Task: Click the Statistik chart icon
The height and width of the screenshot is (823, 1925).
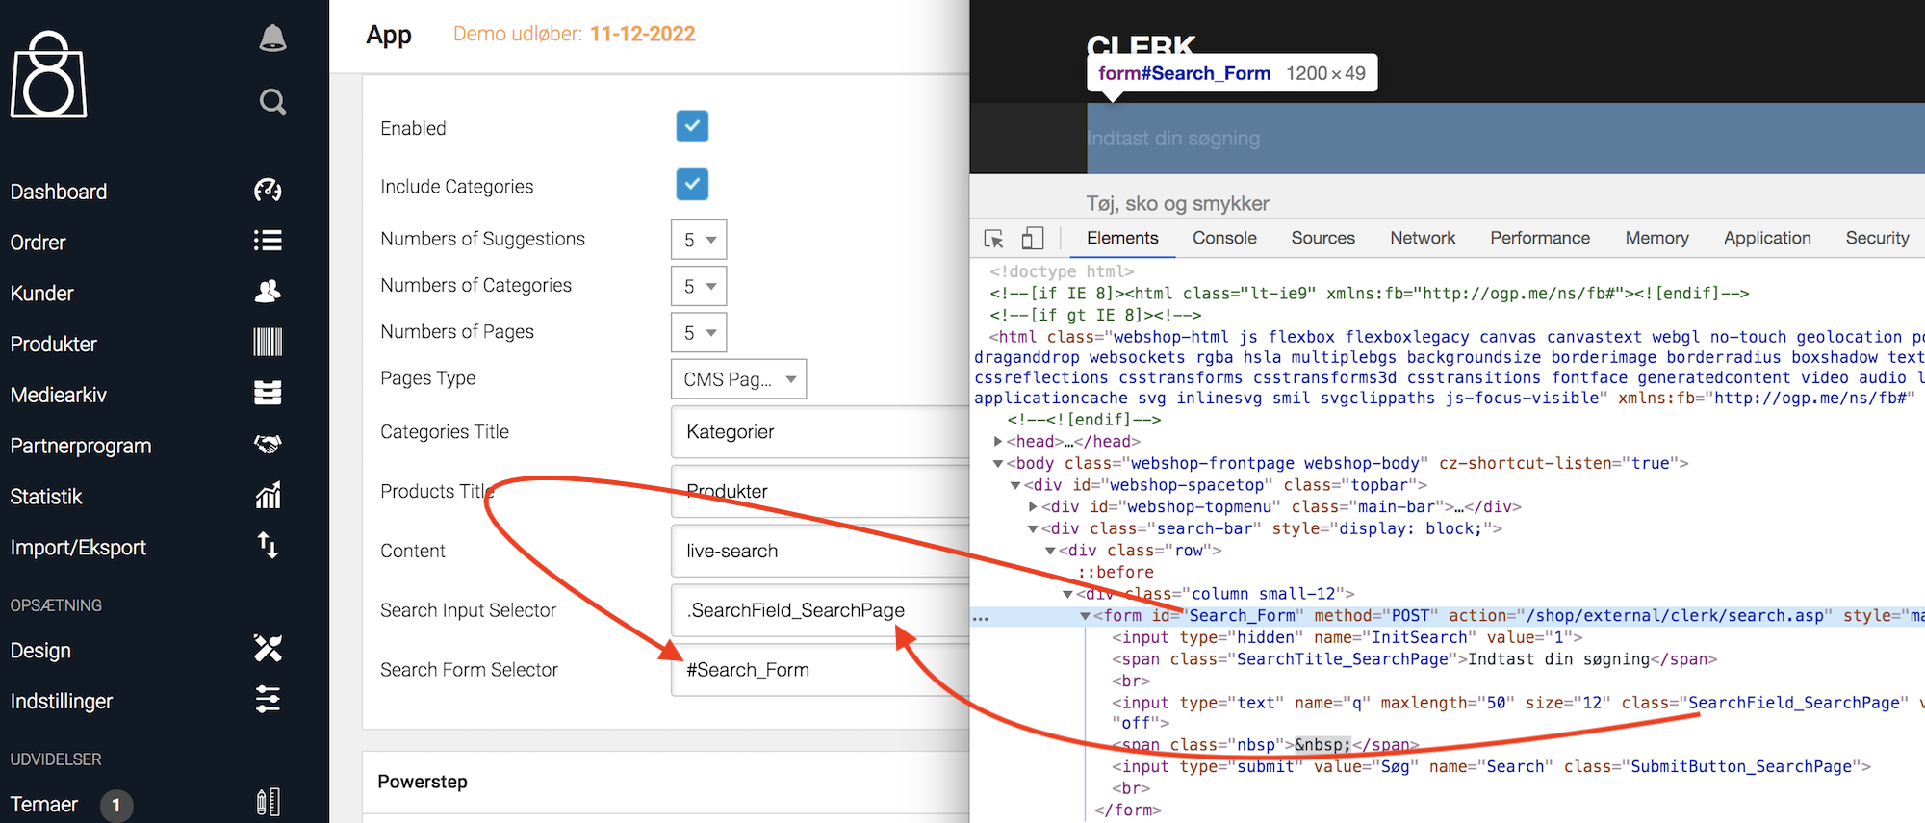Action: (268, 496)
